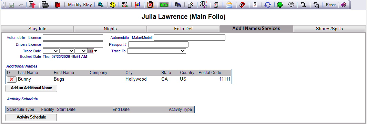
Task: Click the red telephone icon
Action: tap(242, 5)
